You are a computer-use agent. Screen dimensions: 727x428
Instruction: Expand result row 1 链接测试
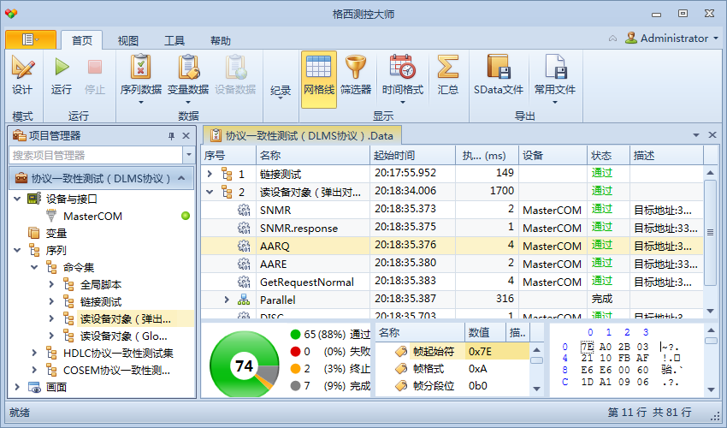point(210,174)
